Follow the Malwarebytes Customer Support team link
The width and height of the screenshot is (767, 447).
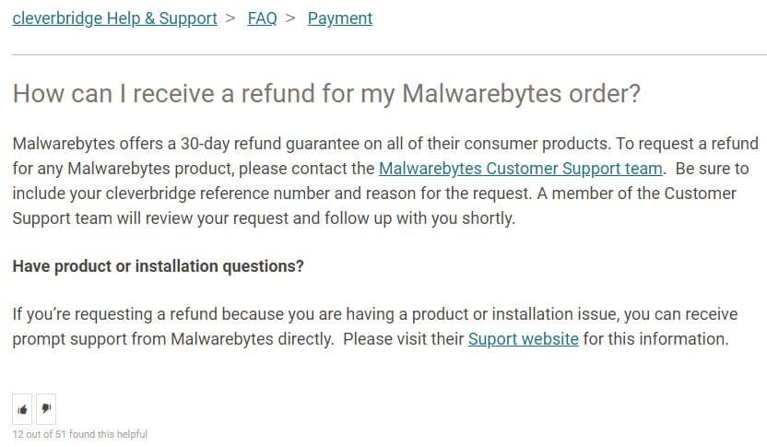521,169
